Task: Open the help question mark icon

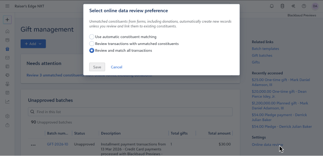Action: tap(304, 6)
